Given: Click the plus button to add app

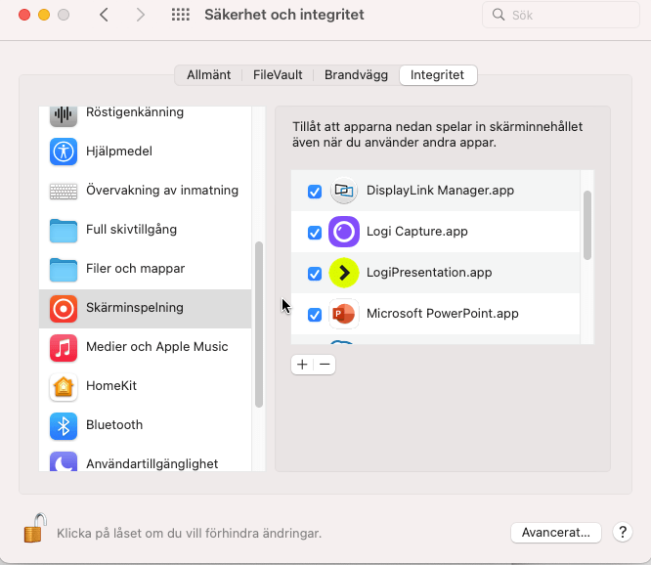Looking at the screenshot, I should point(302,364).
